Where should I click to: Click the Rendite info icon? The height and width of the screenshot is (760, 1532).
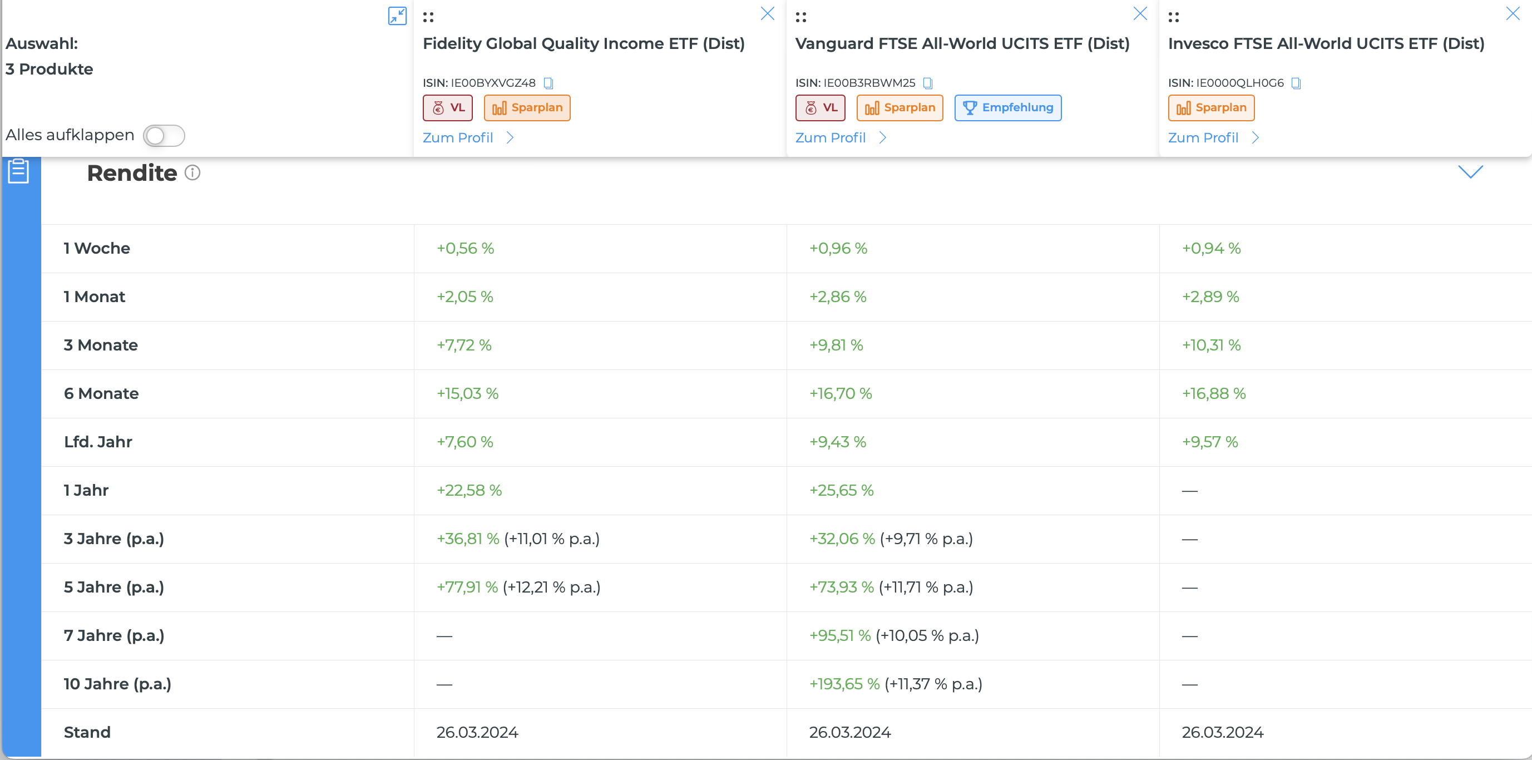coord(192,173)
